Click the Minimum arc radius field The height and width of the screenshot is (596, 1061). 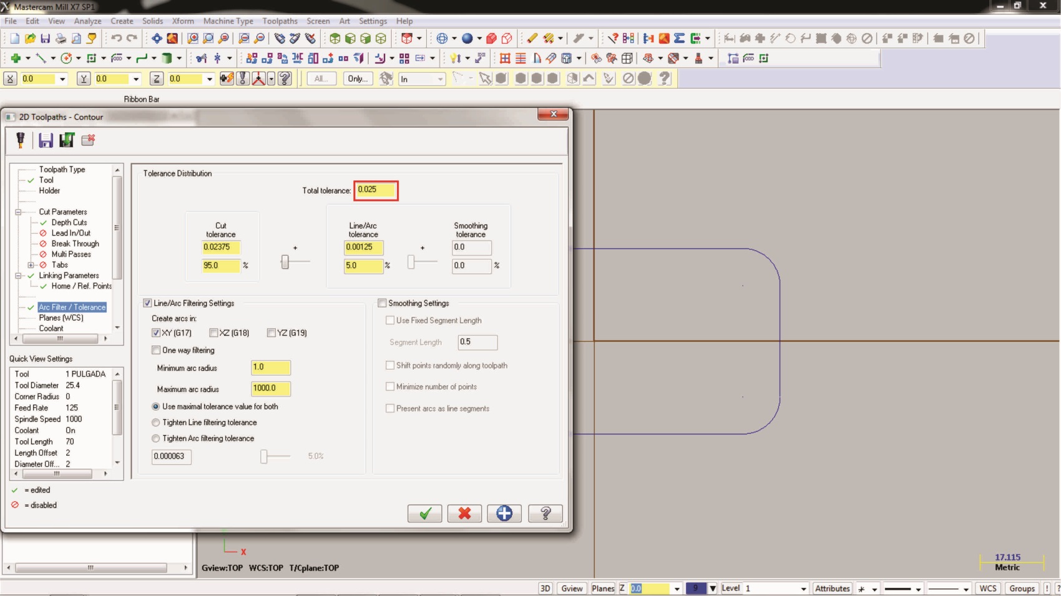(x=271, y=367)
